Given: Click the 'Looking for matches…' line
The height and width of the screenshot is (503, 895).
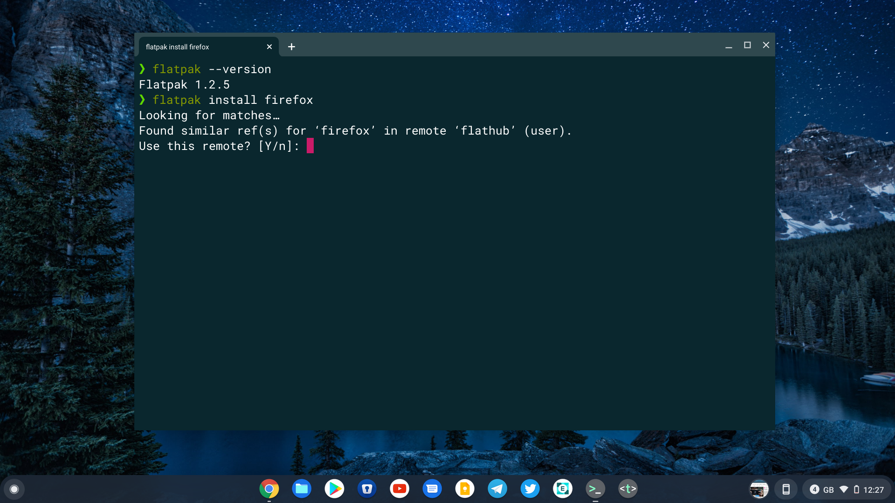Looking at the screenshot, I should pyautogui.click(x=209, y=116).
